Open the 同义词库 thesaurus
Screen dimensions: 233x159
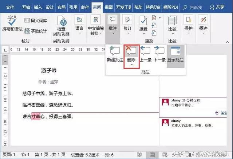36,20
